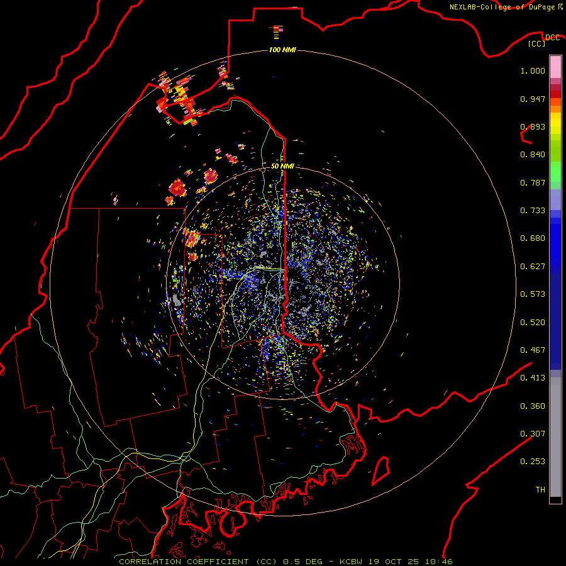The width and height of the screenshot is (566, 566).
Task: Click the gray bottom segment of the color bar
Action: tap(555, 437)
